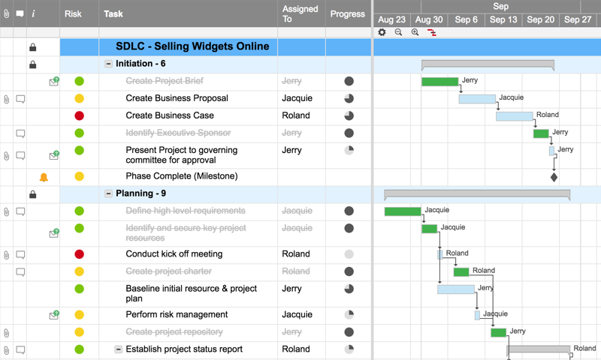The image size is (601, 360).
Task: Open the envelope icon on Create Project Brief row
Action: pos(53,81)
